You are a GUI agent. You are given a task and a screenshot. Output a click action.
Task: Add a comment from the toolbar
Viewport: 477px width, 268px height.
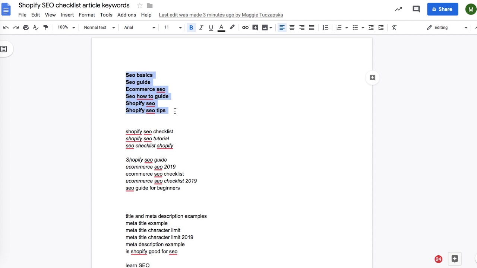[255, 28]
